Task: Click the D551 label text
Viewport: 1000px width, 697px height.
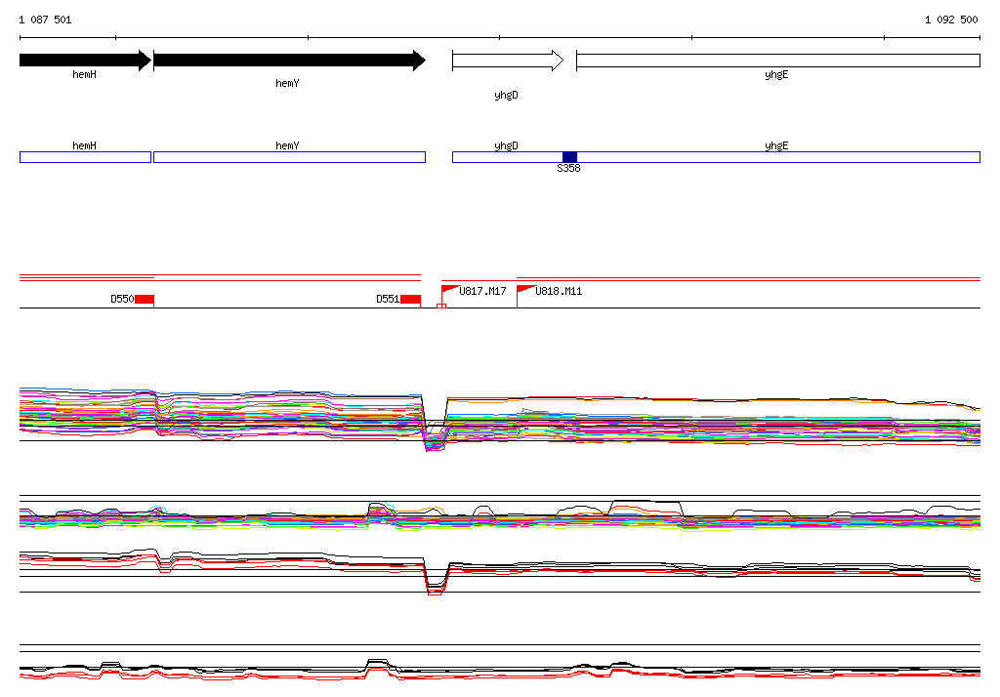Action: (x=388, y=299)
